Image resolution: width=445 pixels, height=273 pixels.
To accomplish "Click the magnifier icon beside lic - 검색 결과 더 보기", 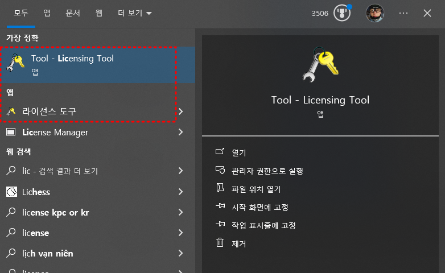I will pos(11,171).
